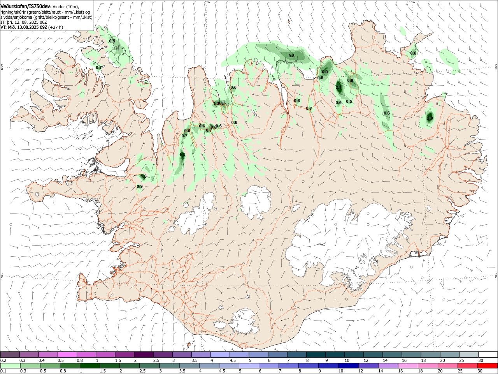Click the 15W longitude label

tap(412, 2)
